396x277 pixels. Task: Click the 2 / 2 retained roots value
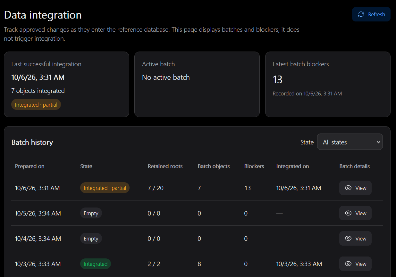[x=154, y=264]
